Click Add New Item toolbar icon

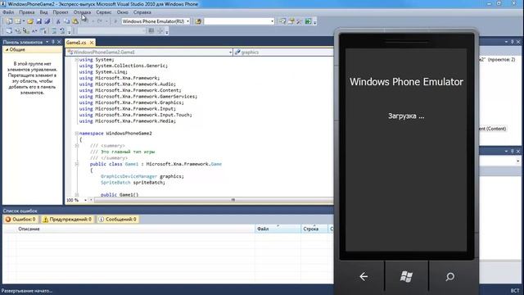18,21
